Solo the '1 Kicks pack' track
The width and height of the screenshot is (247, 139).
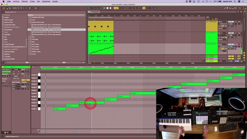(236, 22)
